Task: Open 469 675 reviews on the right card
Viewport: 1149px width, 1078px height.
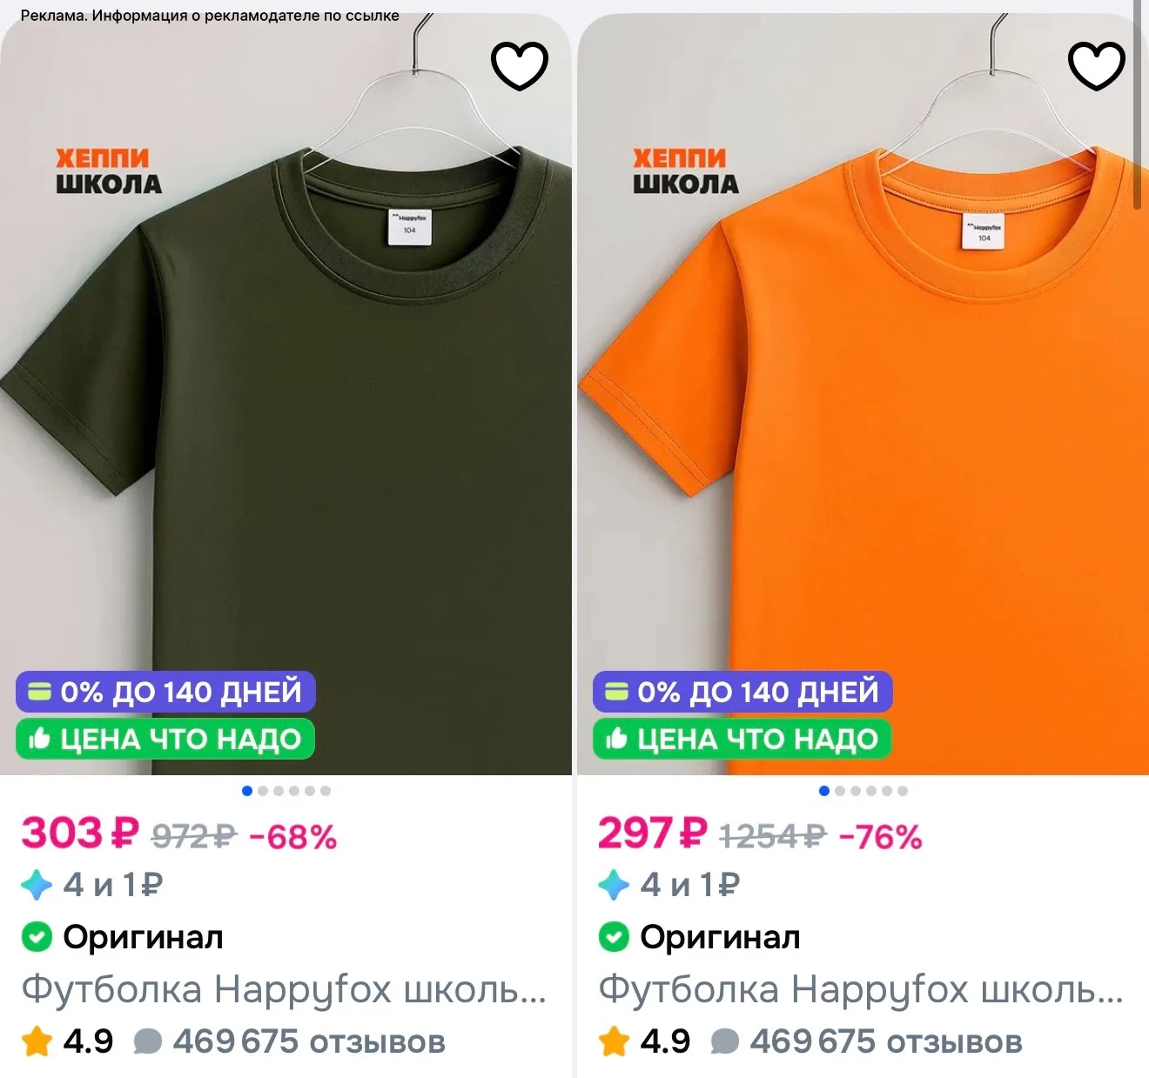Action: 866,1041
